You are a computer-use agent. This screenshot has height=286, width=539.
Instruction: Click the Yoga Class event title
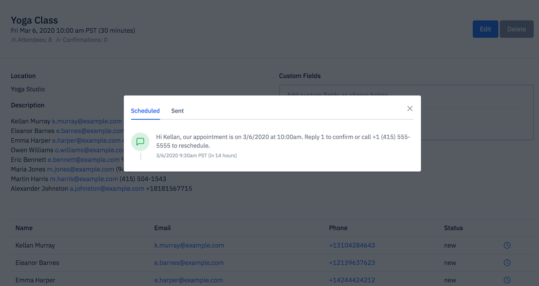coord(34,20)
